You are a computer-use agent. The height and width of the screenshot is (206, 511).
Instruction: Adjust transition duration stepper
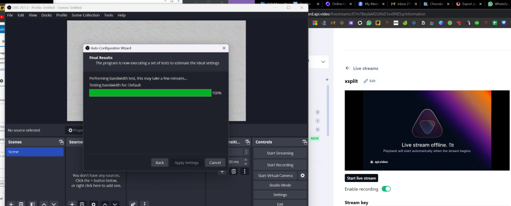[246, 161]
